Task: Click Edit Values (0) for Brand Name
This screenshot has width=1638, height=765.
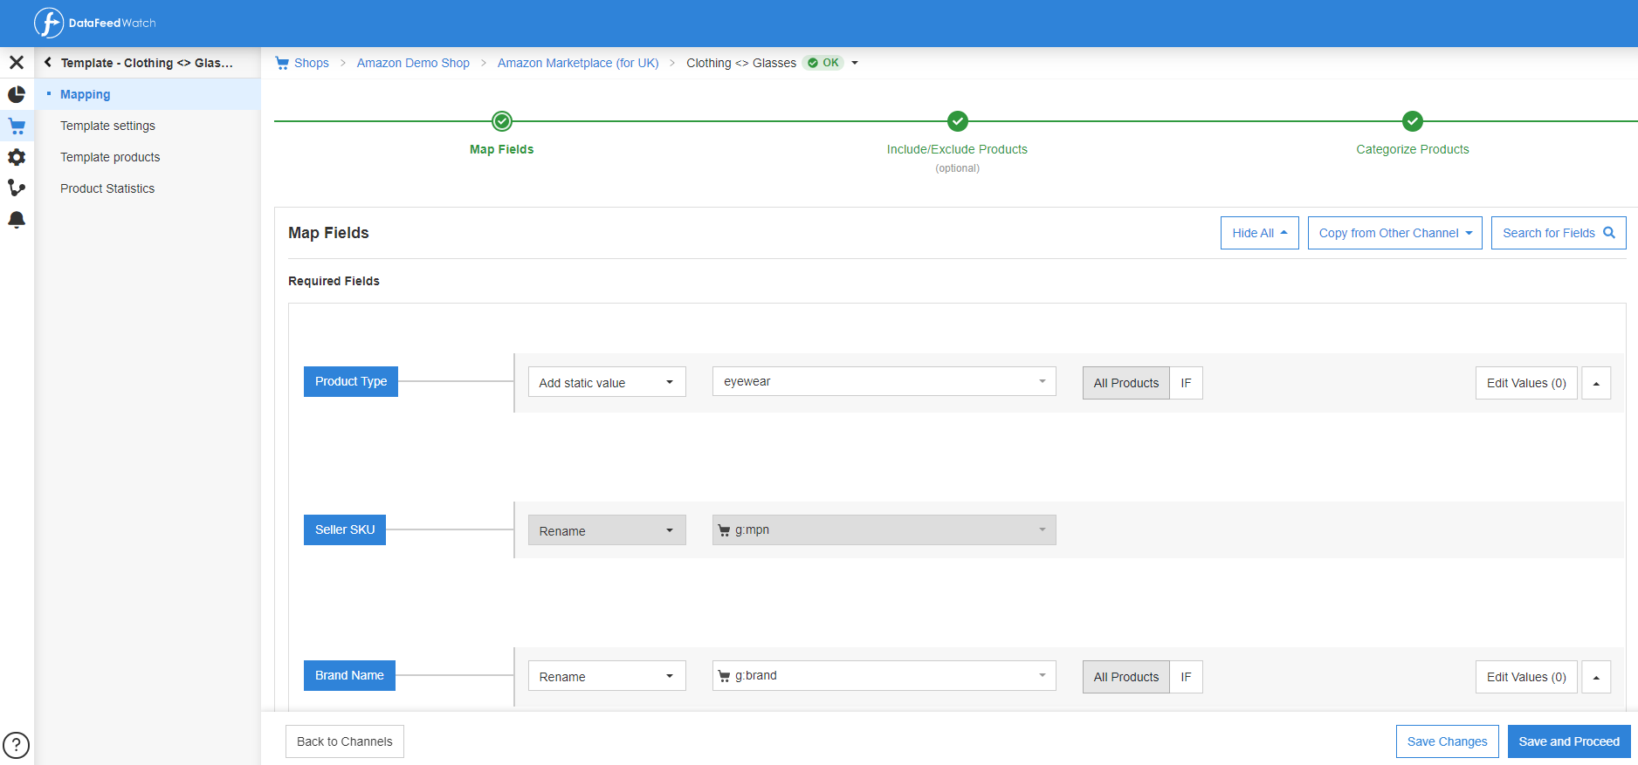Action: coord(1526,677)
